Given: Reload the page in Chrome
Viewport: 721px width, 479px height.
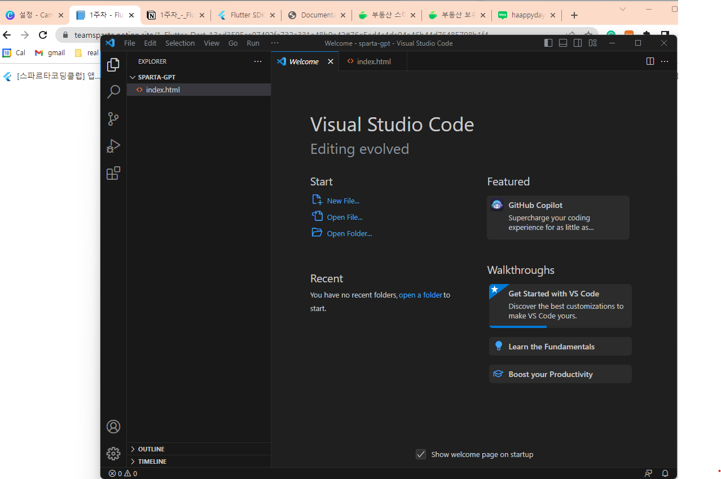Looking at the screenshot, I should [x=43, y=35].
